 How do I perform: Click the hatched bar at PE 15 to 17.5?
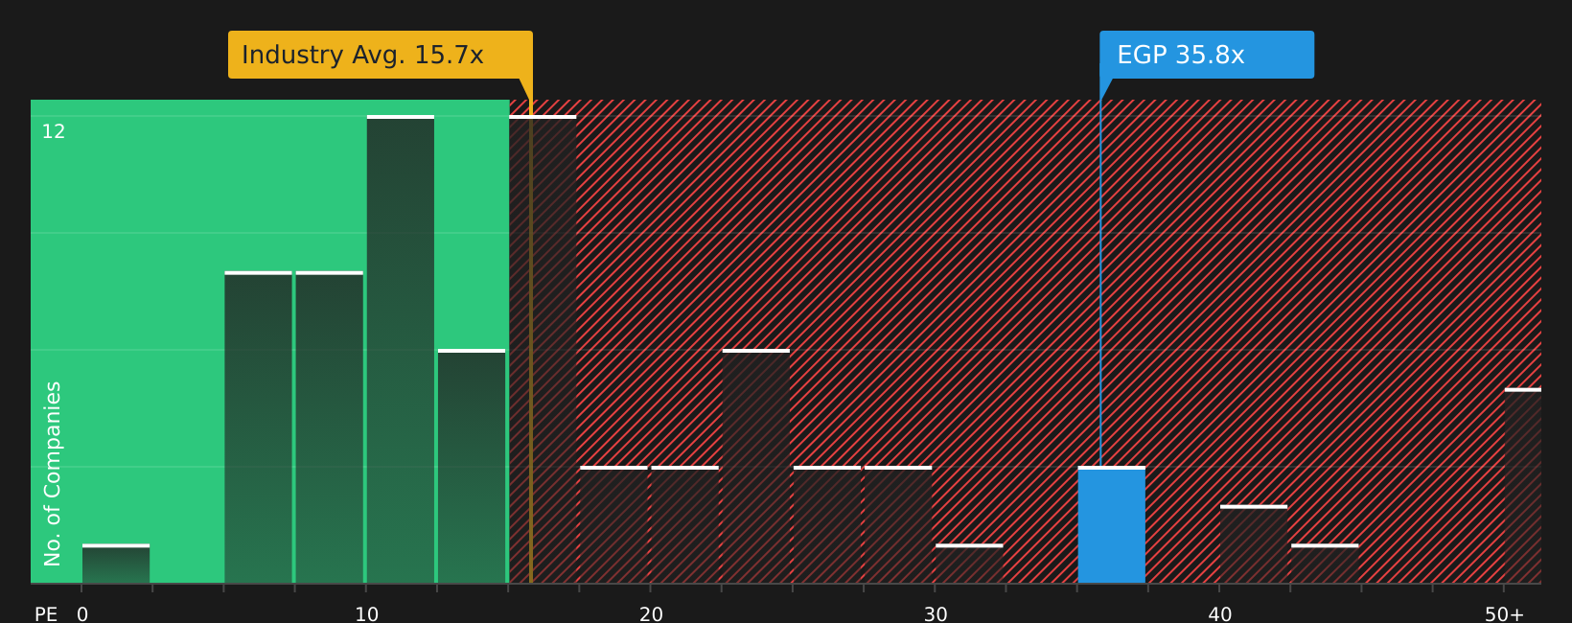[543, 350]
